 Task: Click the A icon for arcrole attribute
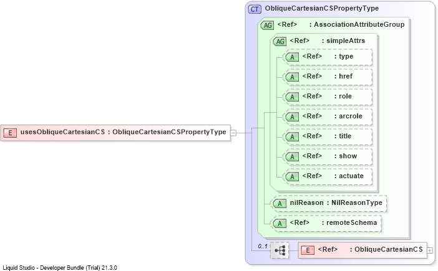(292, 117)
